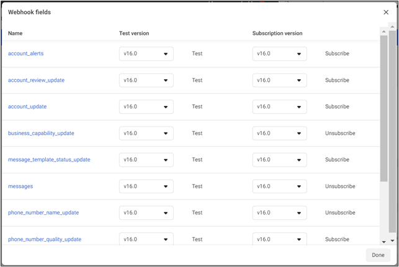Open account_alerts test version dropdown

click(146, 54)
